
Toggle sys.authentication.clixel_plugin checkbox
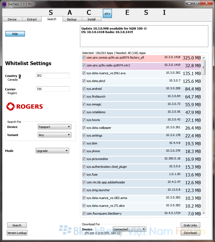84,166
